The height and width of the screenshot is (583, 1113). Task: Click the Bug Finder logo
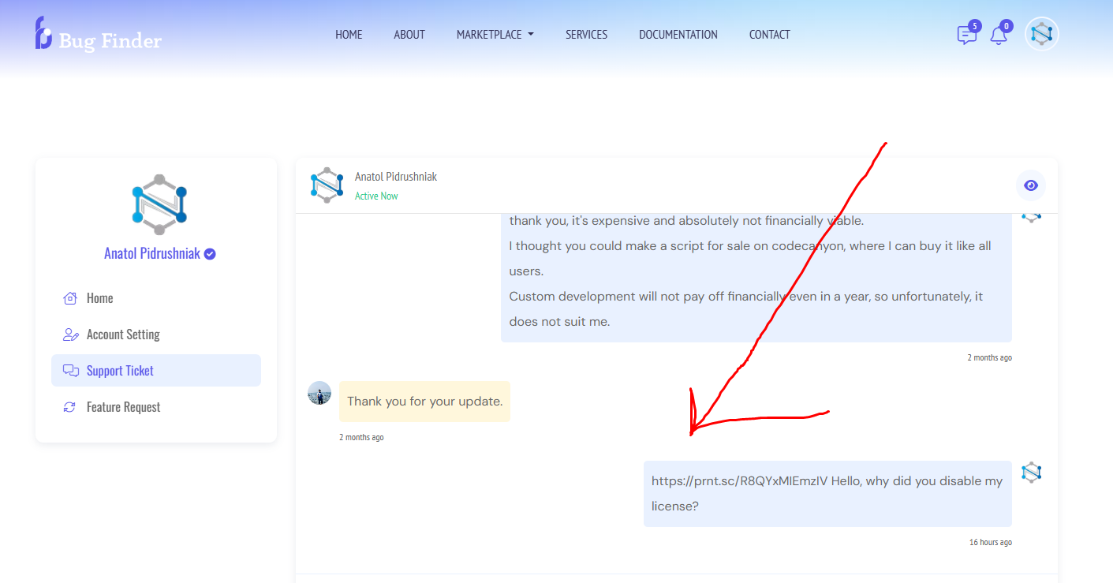tap(98, 35)
